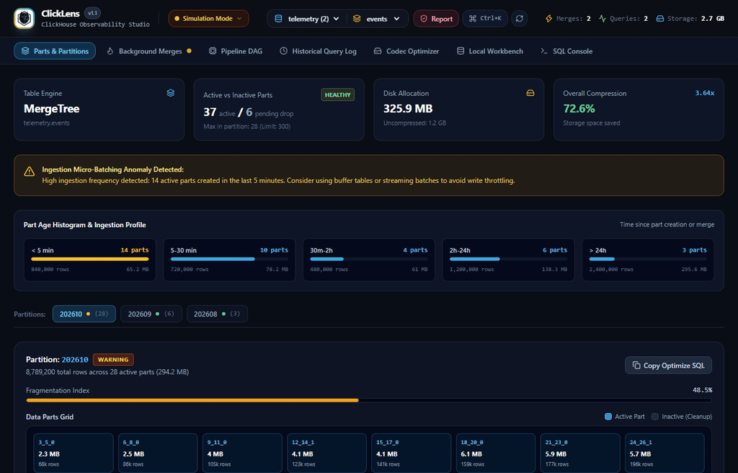Click the Report button

coord(436,18)
